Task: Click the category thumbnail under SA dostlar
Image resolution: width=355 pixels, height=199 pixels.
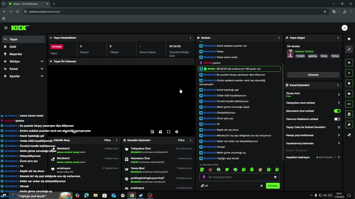Action: tap(290, 54)
